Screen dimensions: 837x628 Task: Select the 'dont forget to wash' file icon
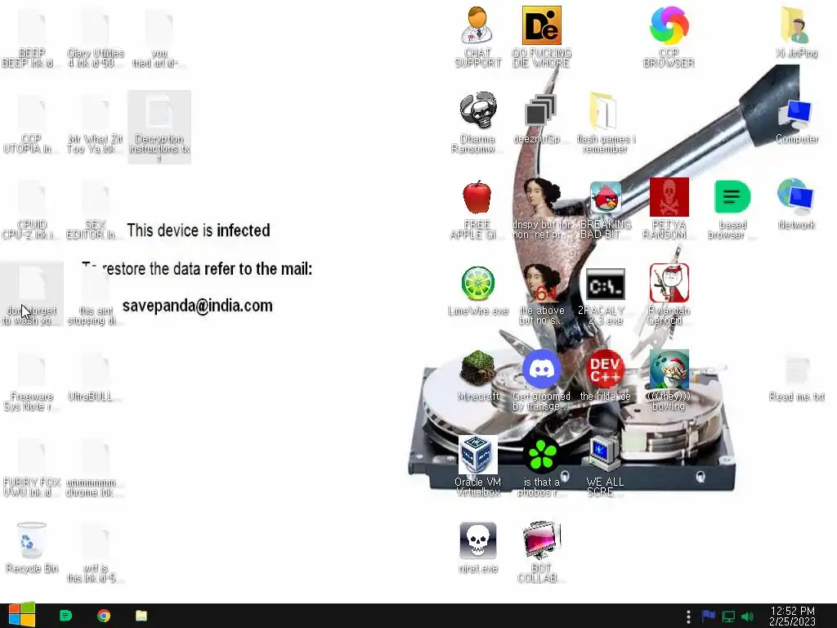pyautogui.click(x=32, y=294)
